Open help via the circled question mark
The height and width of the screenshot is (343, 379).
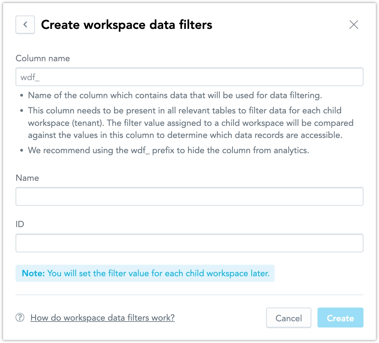point(20,318)
